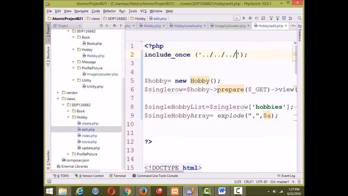
Task: Open the Project view type dropdown
Action: pyautogui.click(x=67, y=26)
